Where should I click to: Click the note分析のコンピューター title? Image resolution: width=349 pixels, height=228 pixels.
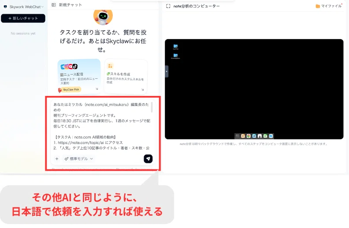tap(197, 6)
